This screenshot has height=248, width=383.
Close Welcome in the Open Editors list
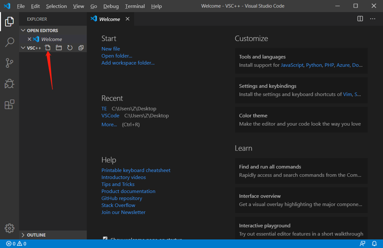(29, 39)
